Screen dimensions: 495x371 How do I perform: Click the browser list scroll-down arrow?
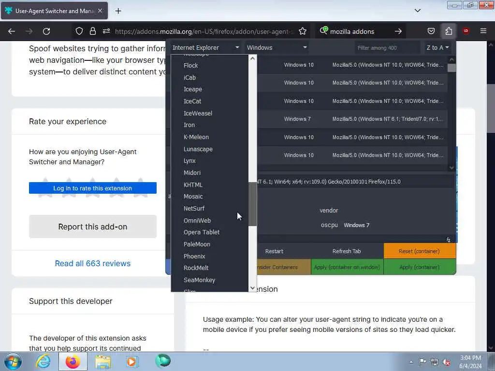252,288
